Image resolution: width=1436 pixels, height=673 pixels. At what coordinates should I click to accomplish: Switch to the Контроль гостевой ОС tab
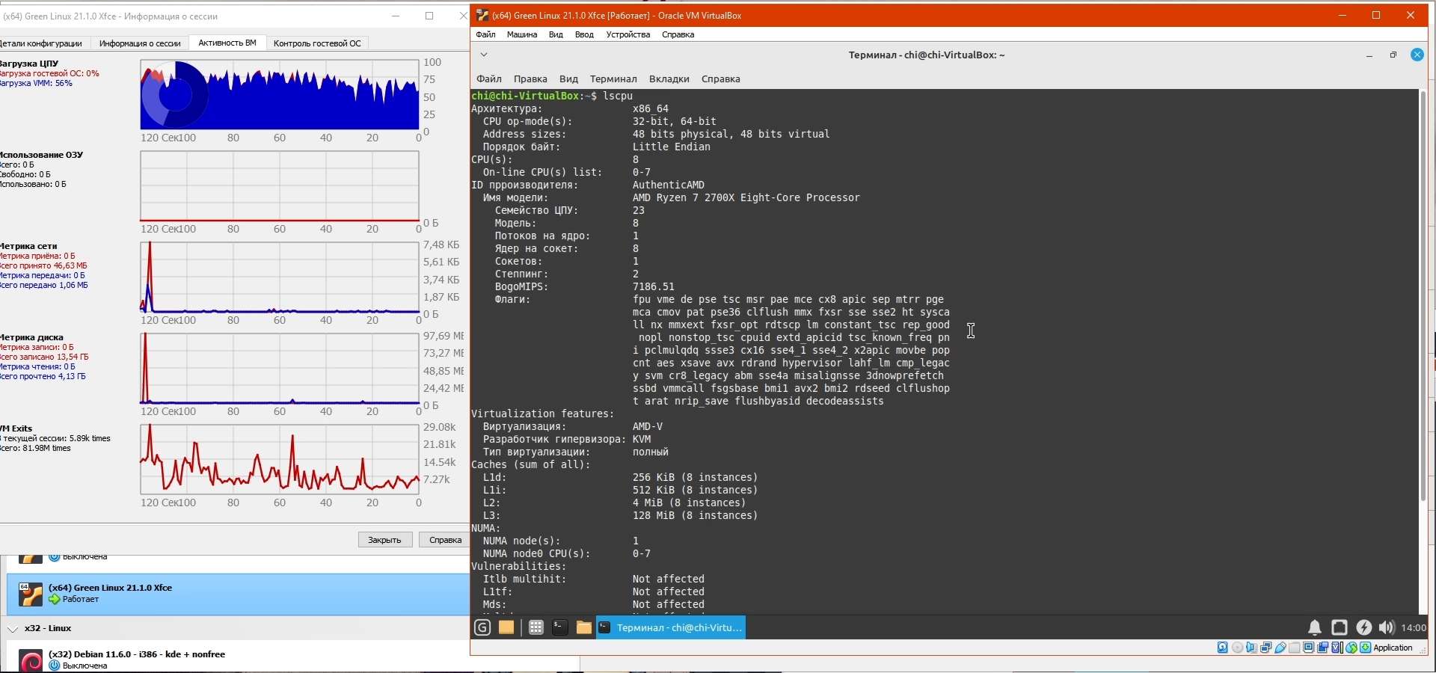coord(317,43)
